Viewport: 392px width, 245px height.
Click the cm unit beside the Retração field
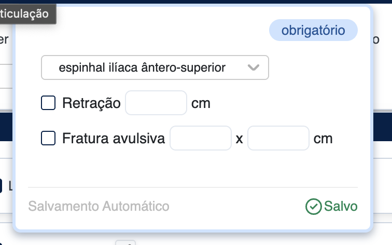pos(201,103)
